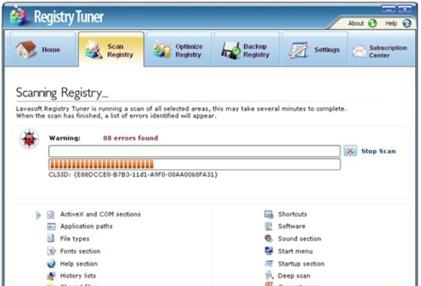Screen dimensions: 421x286
Task: Click the wrench Settings icon
Action: [298, 50]
